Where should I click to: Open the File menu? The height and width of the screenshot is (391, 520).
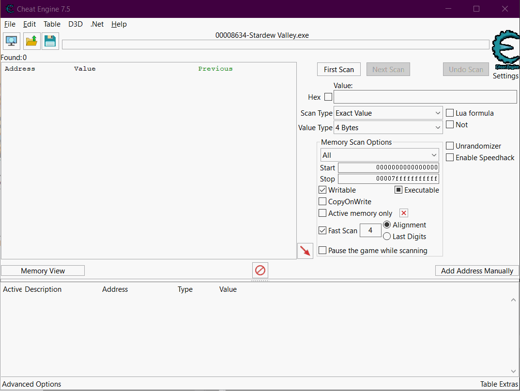[x=10, y=24]
